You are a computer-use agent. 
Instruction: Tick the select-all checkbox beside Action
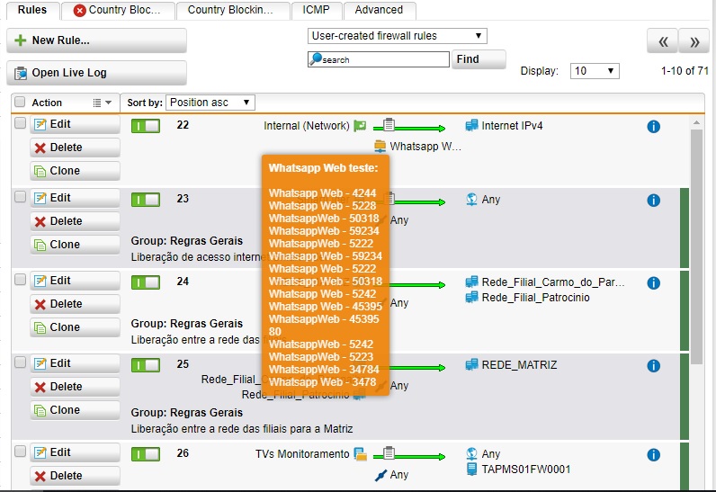pyautogui.click(x=20, y=102)
